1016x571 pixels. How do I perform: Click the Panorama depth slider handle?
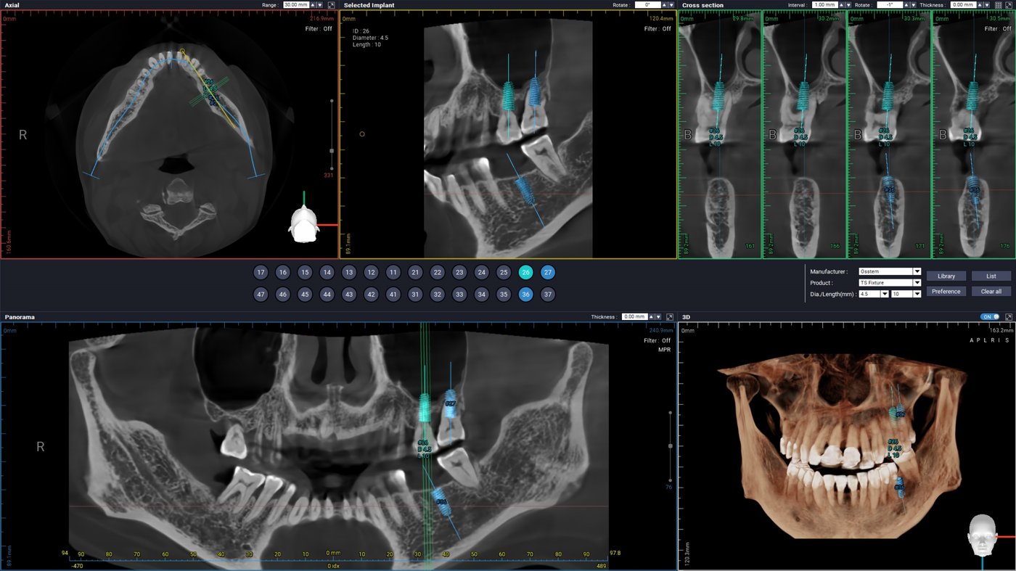670,446
